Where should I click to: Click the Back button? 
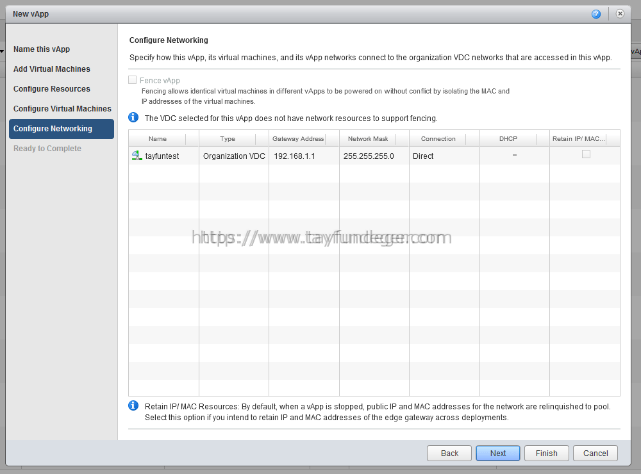[x=449, y=453]
